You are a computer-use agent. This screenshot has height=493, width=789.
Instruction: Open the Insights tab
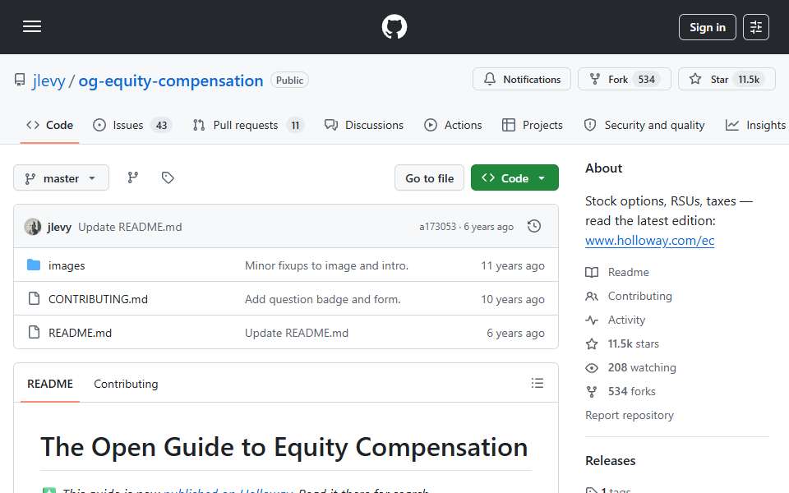(x=755, y=125)
